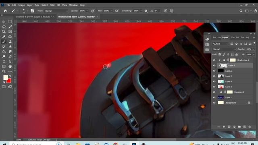Select the Pen tool
The height and width of the screenshot is (145, 258).
tap(10, 56)
